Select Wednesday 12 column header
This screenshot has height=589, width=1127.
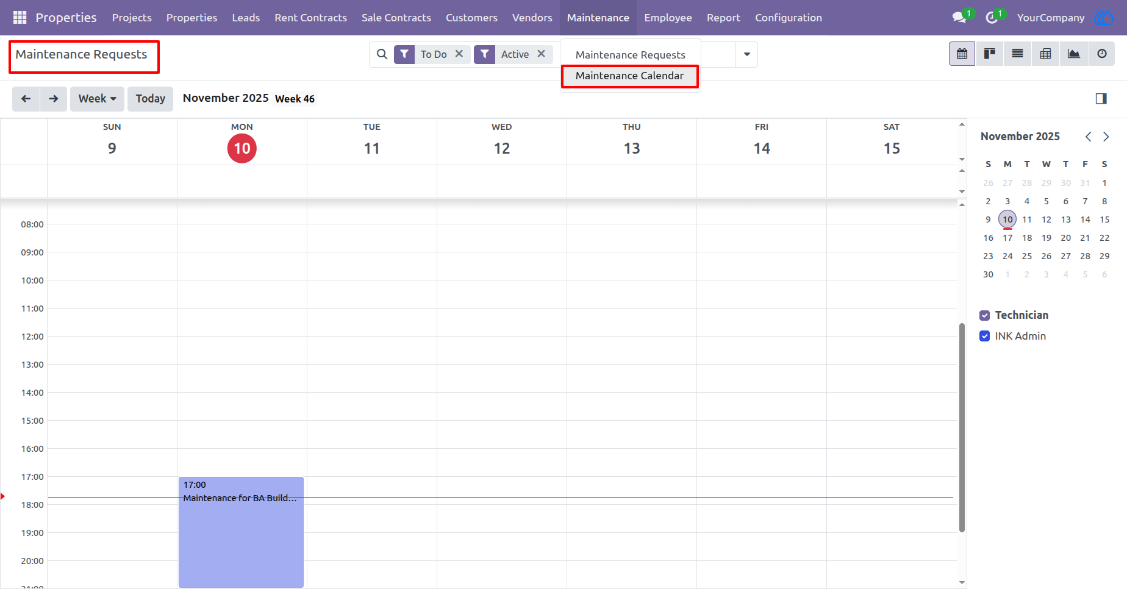501,141
